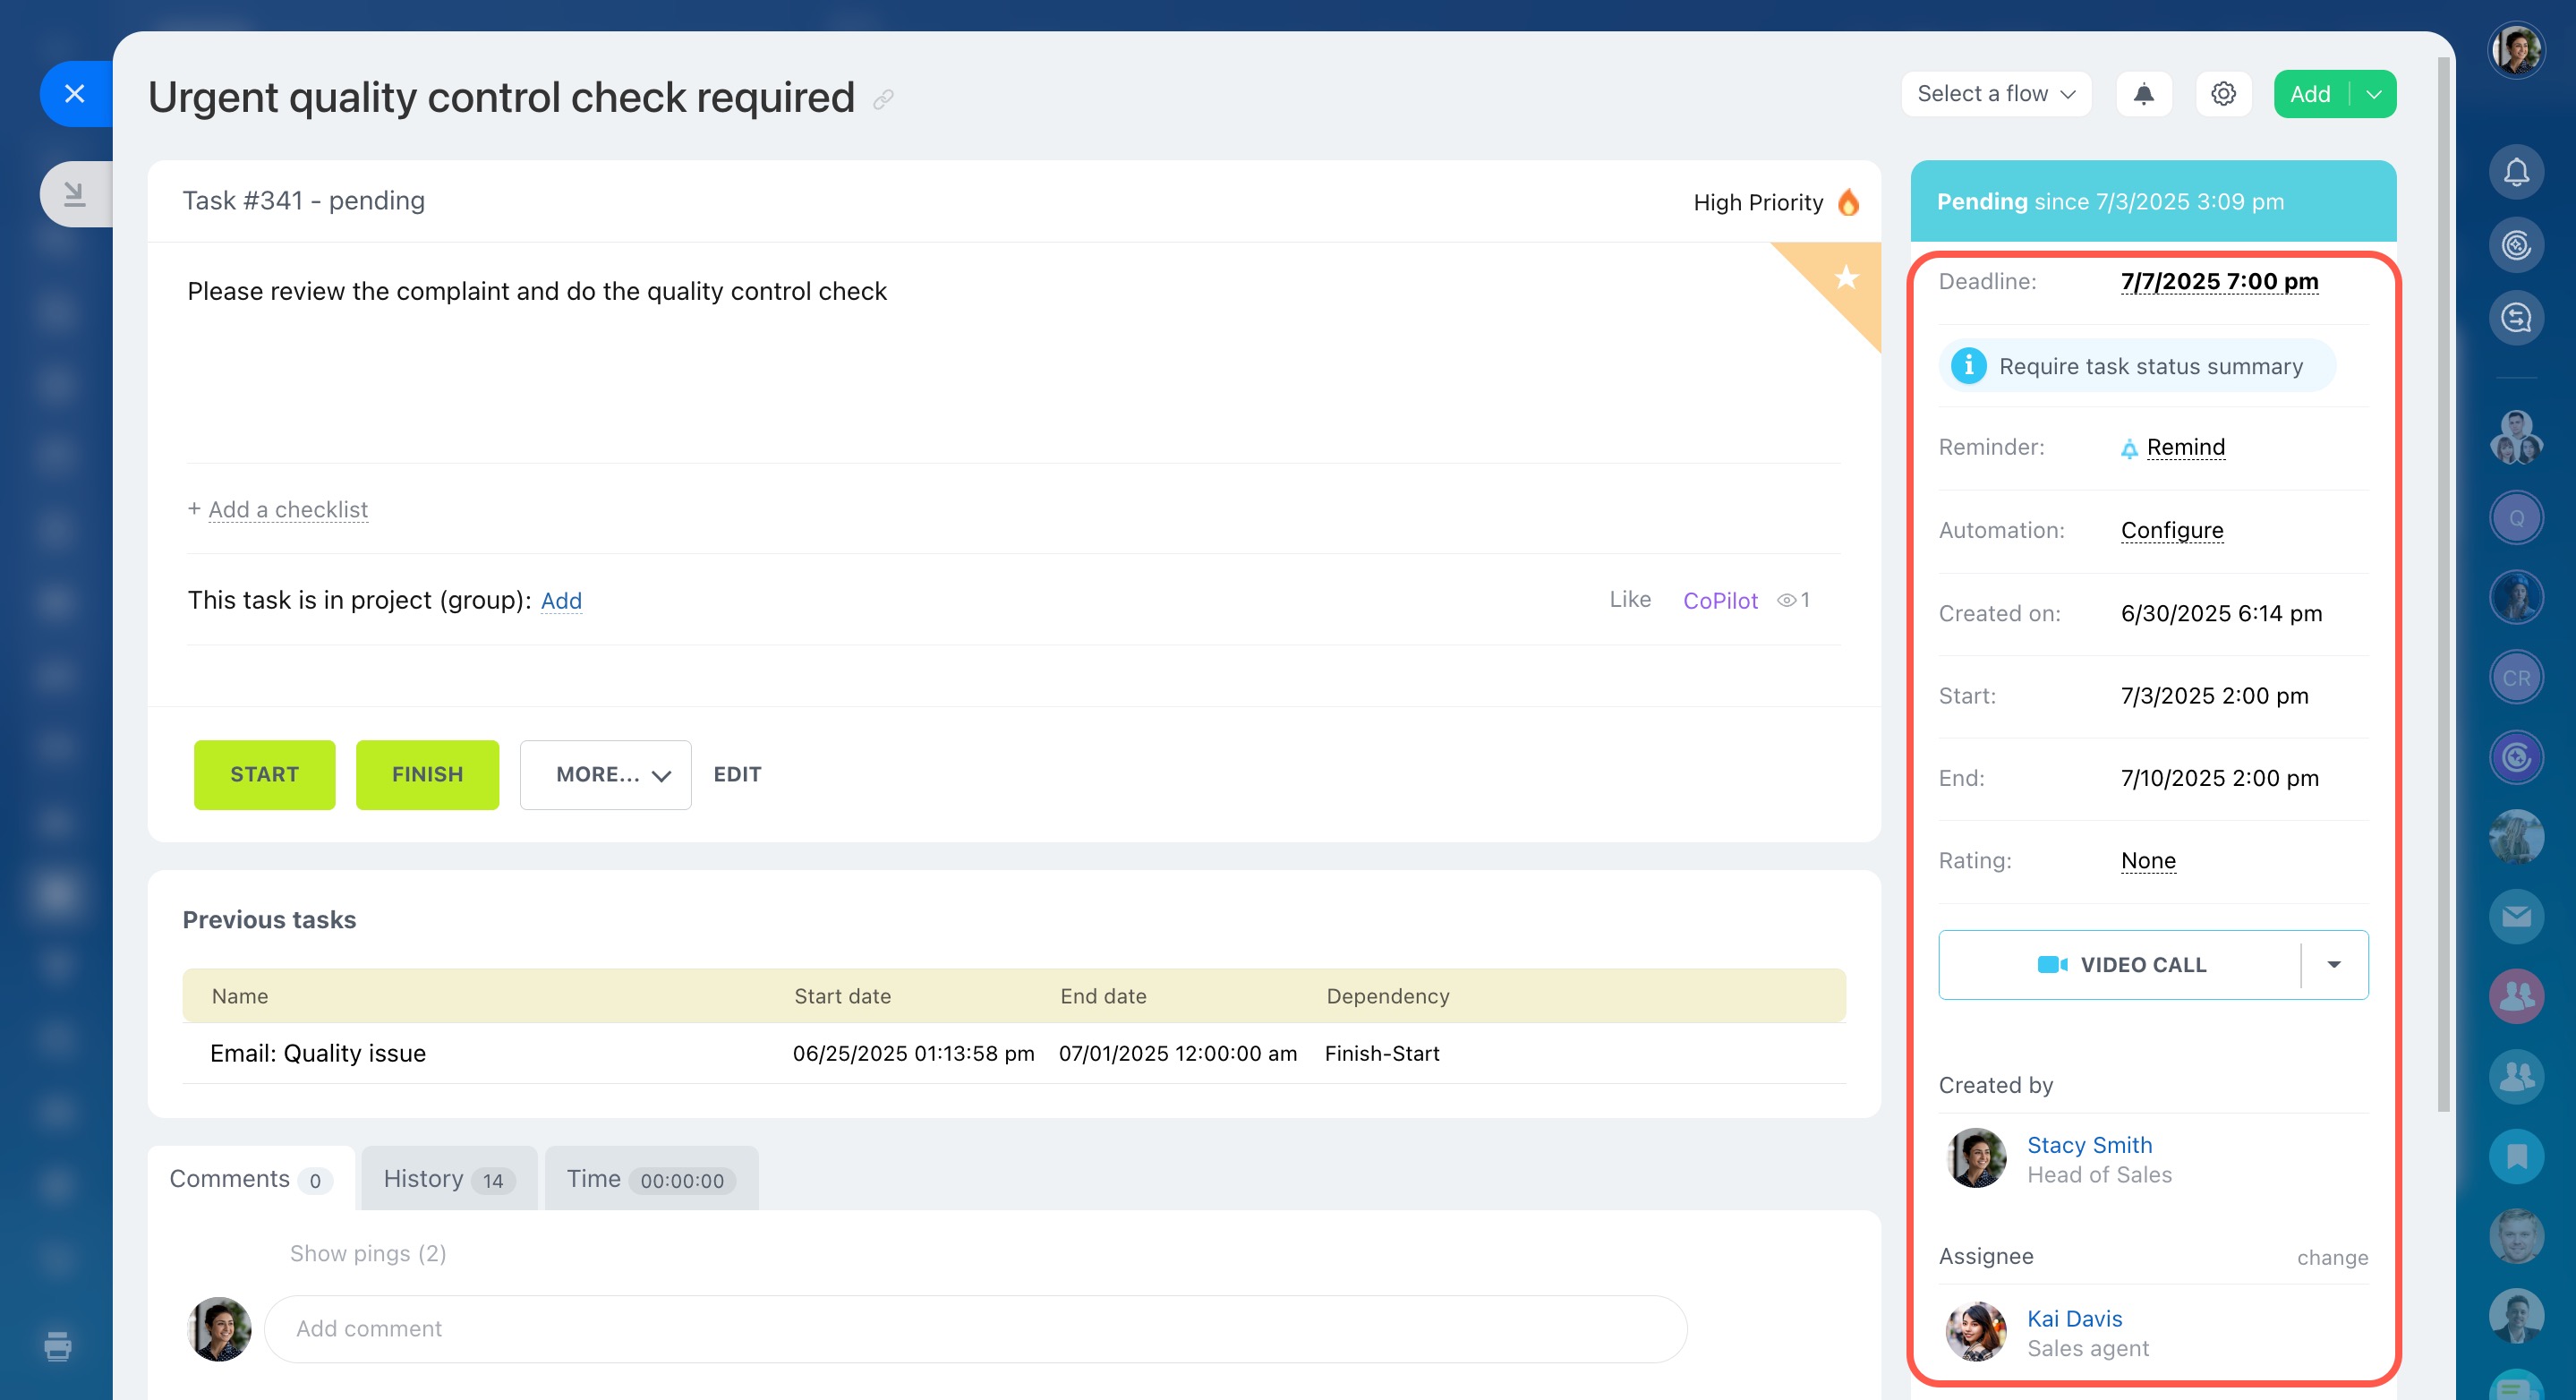Set a reminder via Remind
2576x1400 pixels.
point(2185,447)
